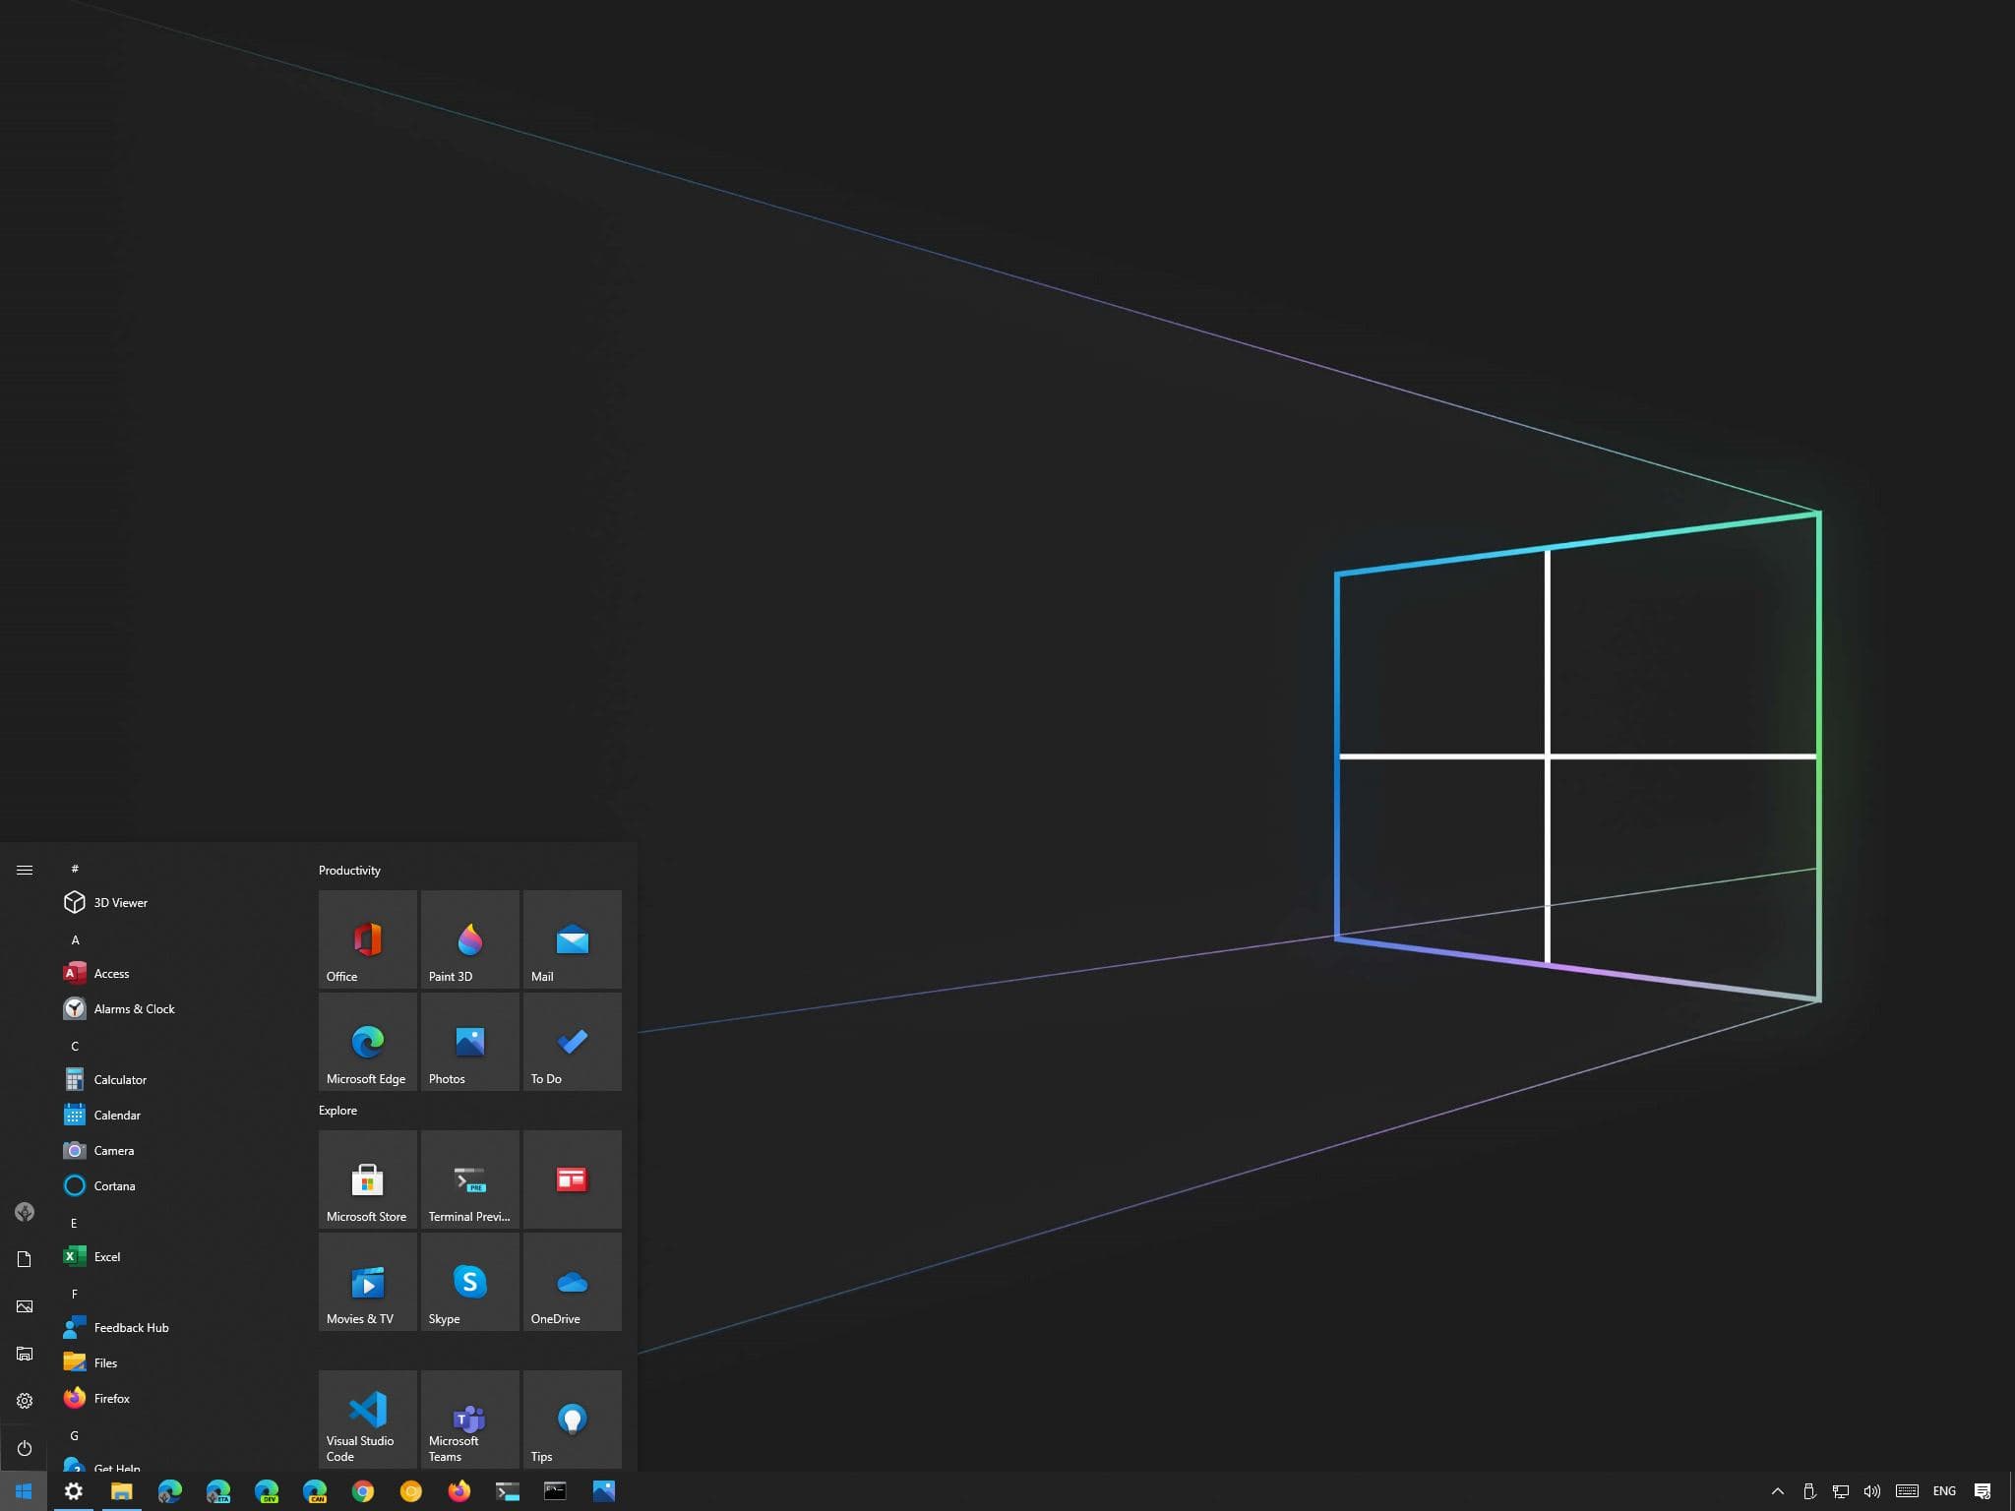Launch the Paint 3D tile
The width and height of the screenshot is (2015, 1511).
(x=469, y=938)
